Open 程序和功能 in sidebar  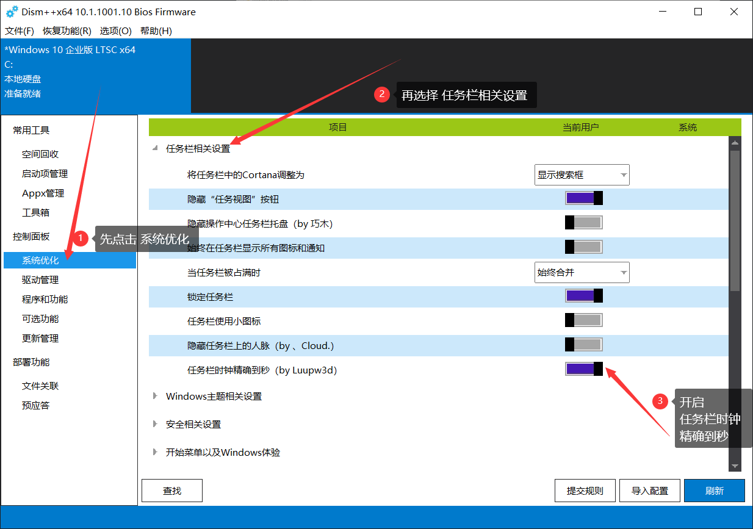click(x=45, y=300)
